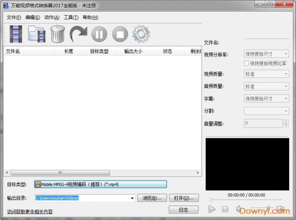Click the preview player stop button

pos(225,209)
